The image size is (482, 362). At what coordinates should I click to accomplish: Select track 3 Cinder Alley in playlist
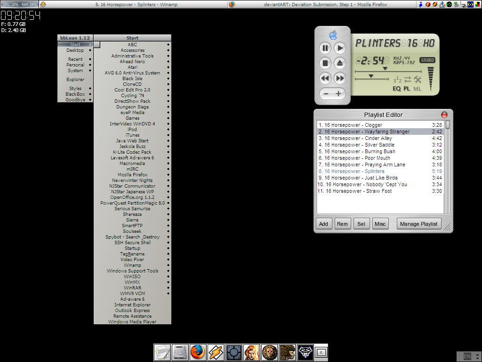[380, 138]
